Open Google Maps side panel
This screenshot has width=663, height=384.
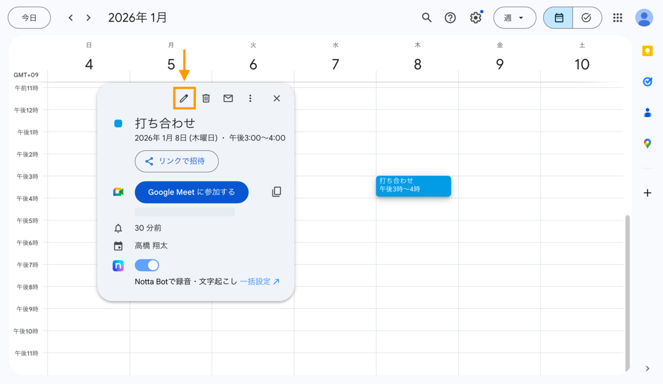(x=648, y=144)
